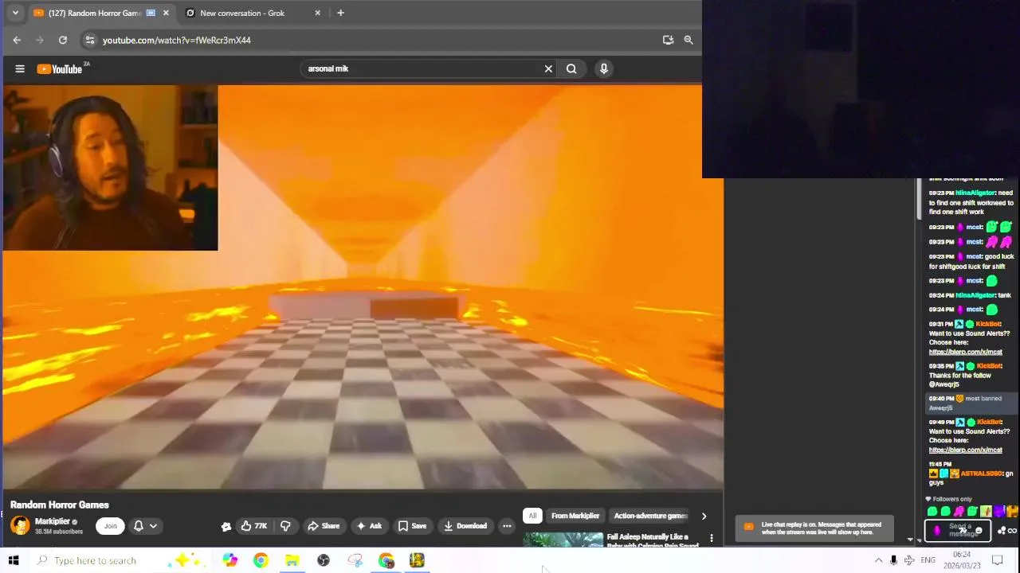Open the YouTube hamburger guide menu
Screen dimensions: 1020x573
click(x=20, y=69)
